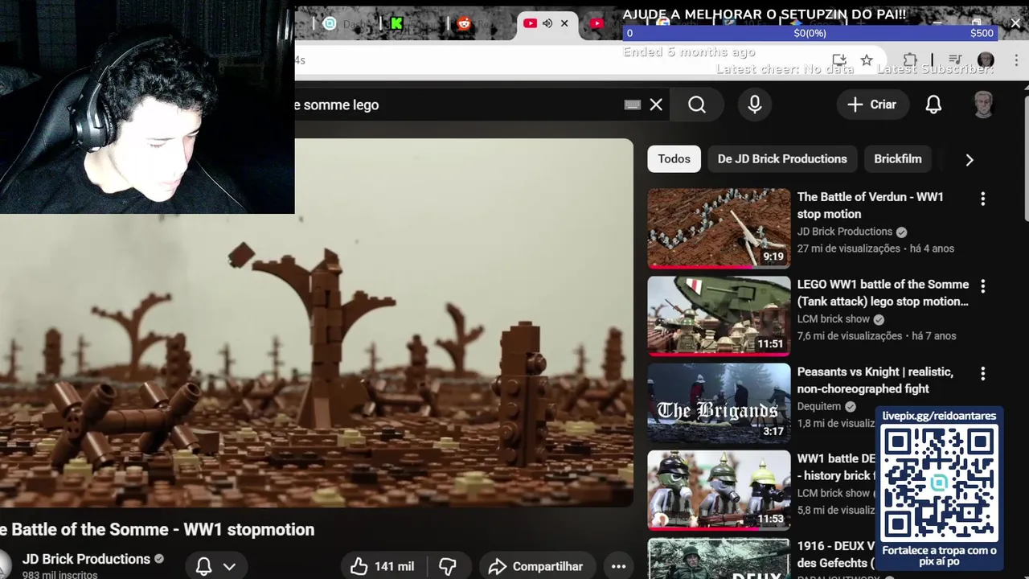Open the Chrome profile avatar
1029x579 pixels.
(x=986, y=60)
